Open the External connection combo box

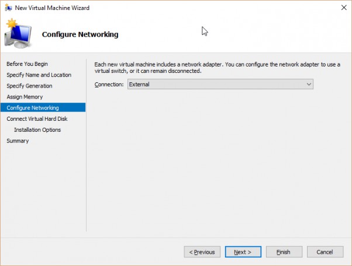[x=220, y=84]
